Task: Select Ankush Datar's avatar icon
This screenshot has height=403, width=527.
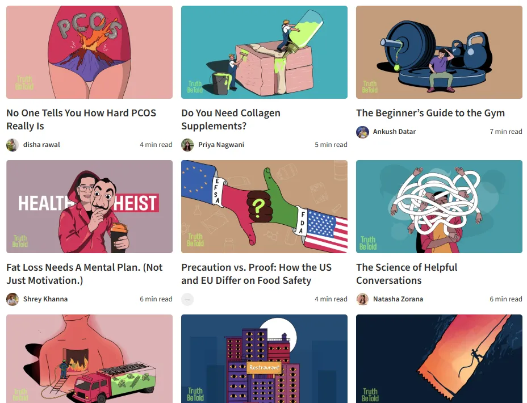Action: pyautogui.click(x=363, y=132)
